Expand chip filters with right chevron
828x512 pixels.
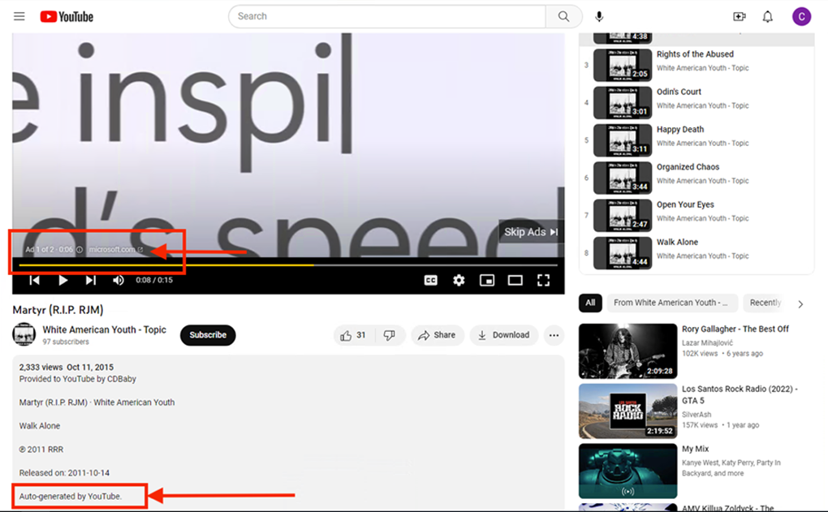800,303
